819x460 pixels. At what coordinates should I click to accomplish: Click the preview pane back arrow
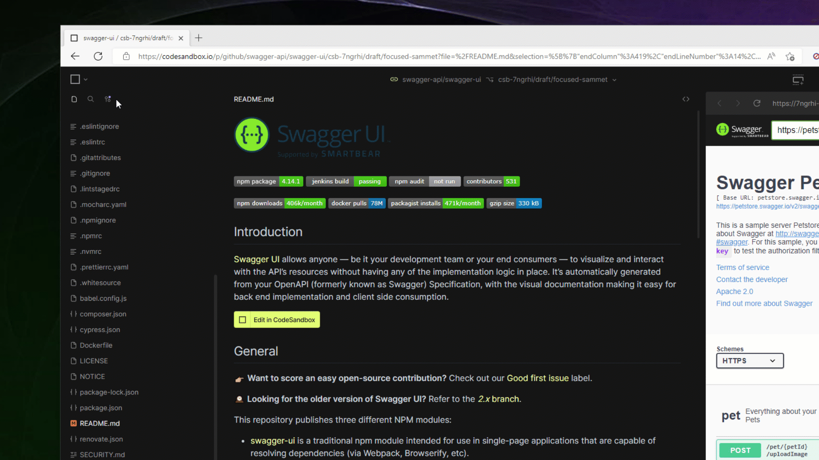[719, 103]
